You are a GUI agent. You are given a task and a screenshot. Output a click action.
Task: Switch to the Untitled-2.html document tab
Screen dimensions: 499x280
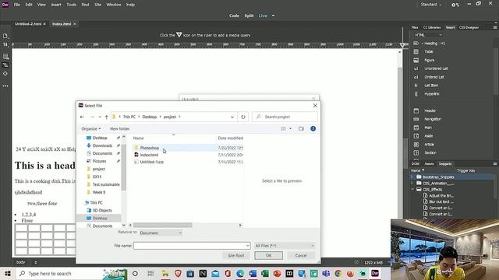click(x=28, y=24)
